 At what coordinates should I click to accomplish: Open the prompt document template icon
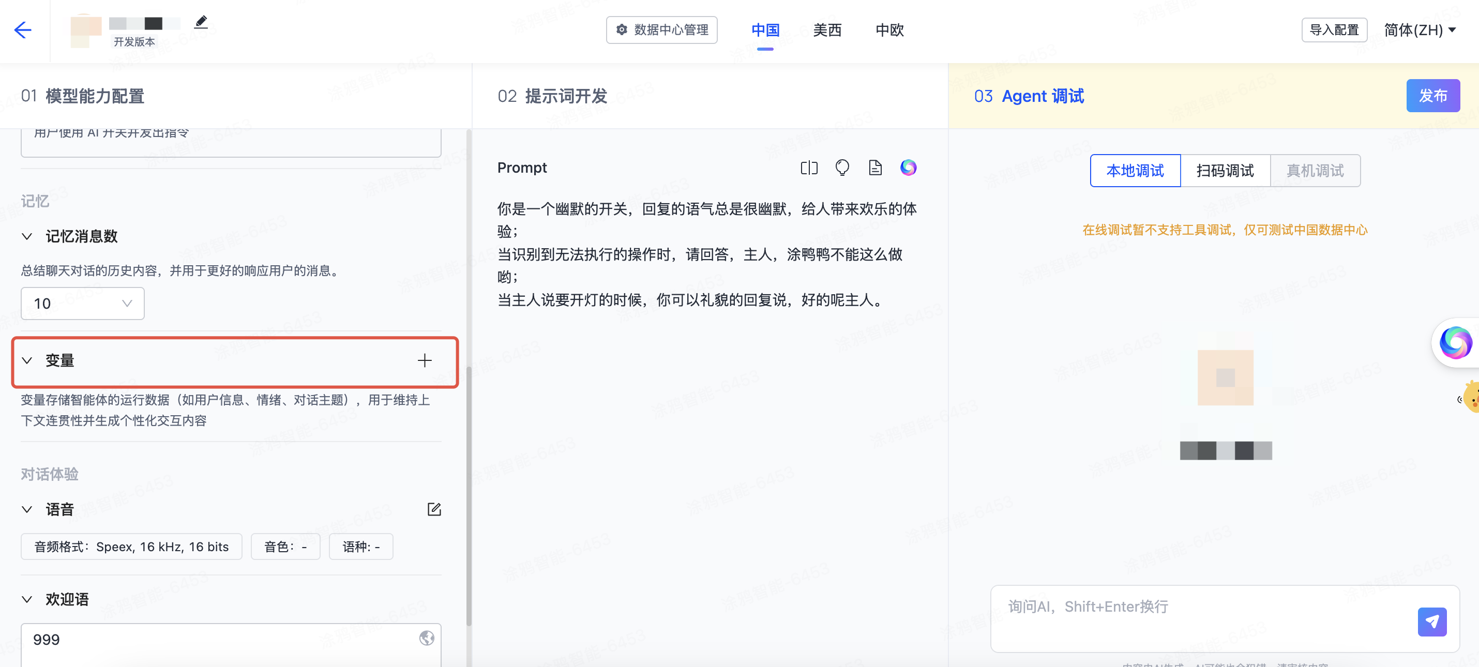pyautogui.click(x=875, y=168)
